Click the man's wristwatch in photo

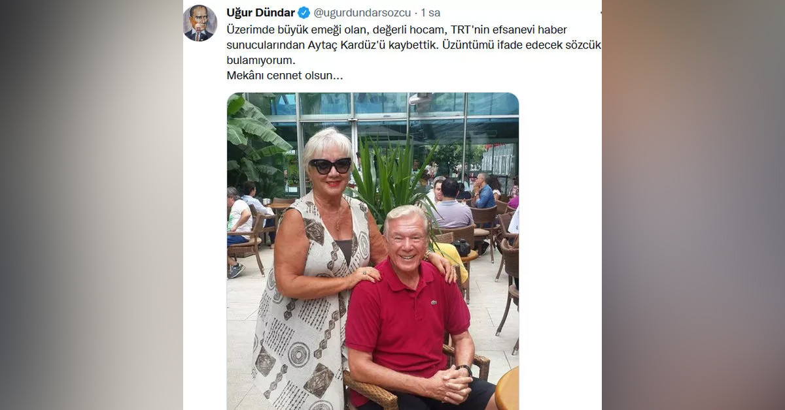point(465,369)
